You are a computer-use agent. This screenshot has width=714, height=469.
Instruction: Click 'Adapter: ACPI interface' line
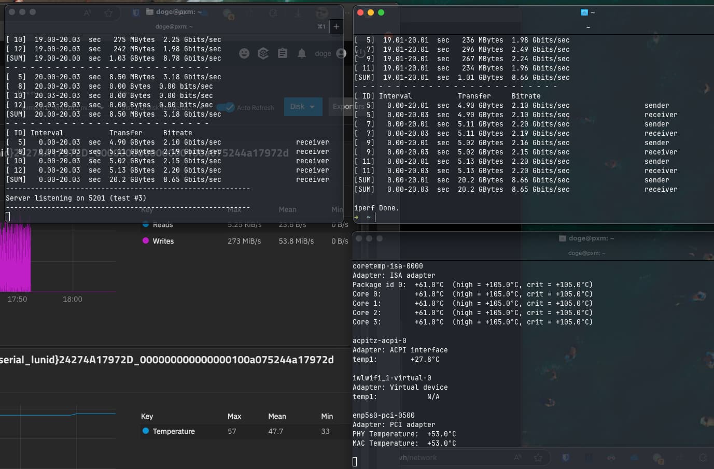(400, 350)
